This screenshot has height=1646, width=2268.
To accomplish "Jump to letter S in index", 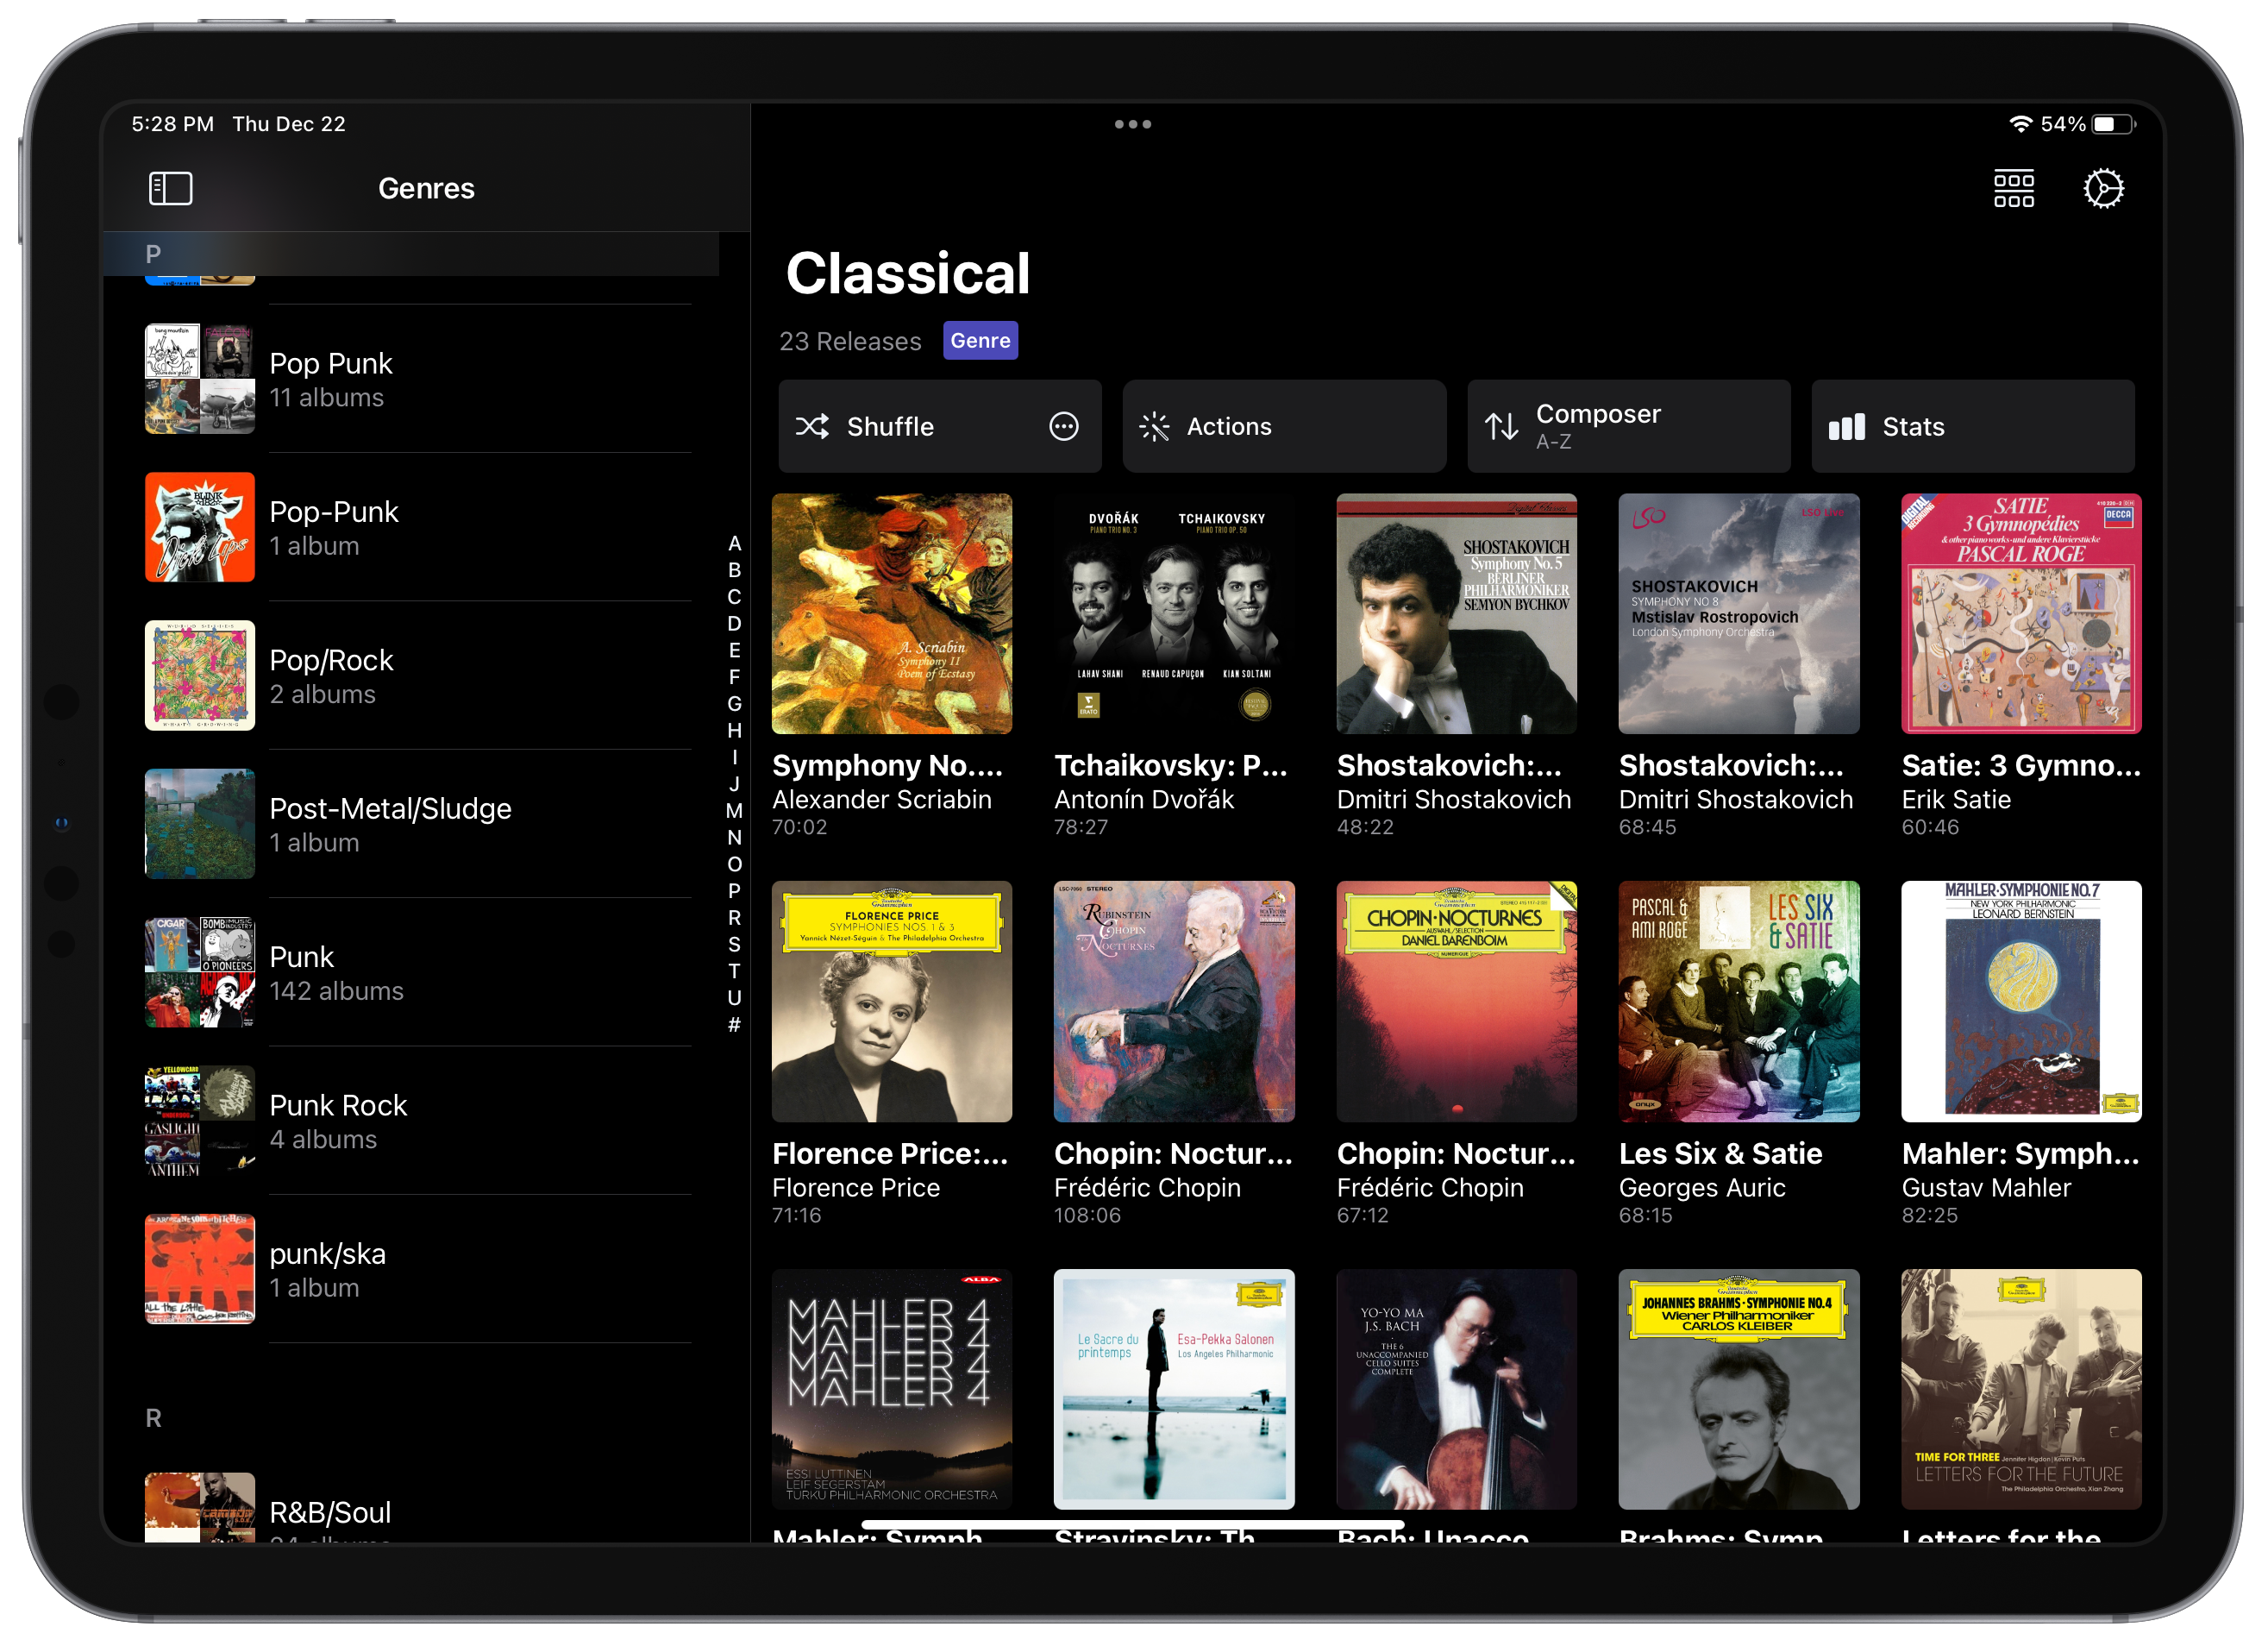I will click(734, 945).
